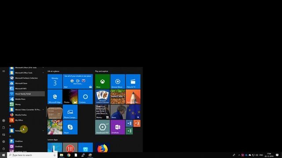
Task: Click the Play and explore group heading
Action: [x=102, y=71]
